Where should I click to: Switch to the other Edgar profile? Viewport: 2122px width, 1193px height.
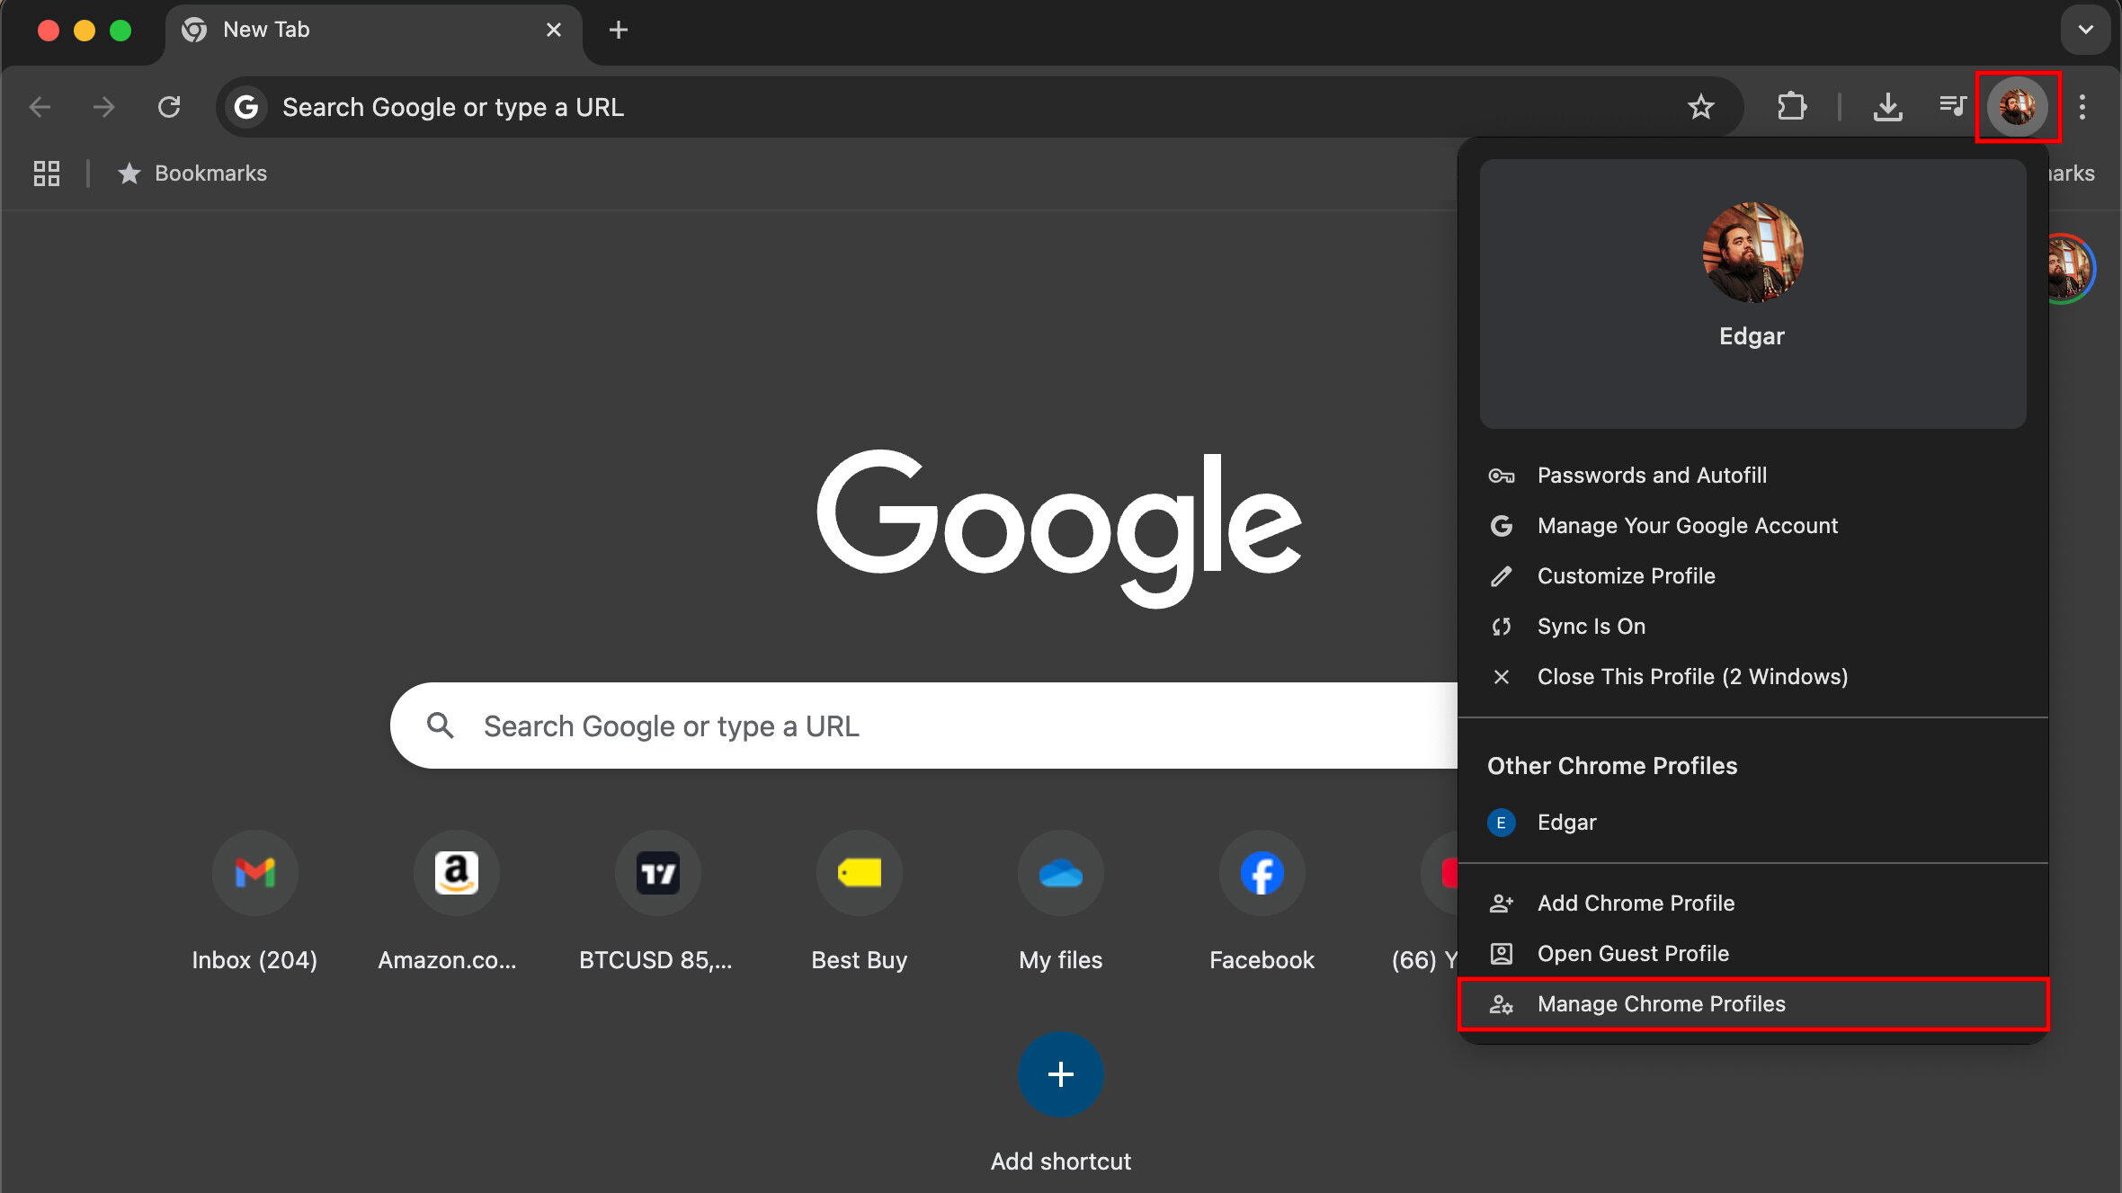(1565, 823)
